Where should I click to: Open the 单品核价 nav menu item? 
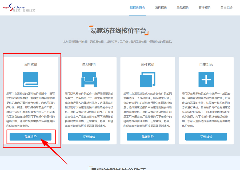coord(183,7)
